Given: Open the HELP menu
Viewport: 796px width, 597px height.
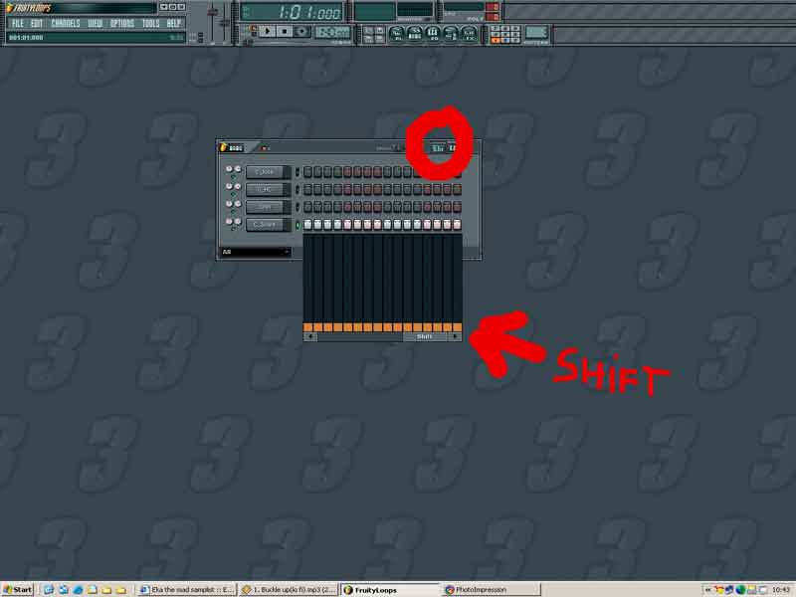Looking at the screenshot, I should click(174, 23).
